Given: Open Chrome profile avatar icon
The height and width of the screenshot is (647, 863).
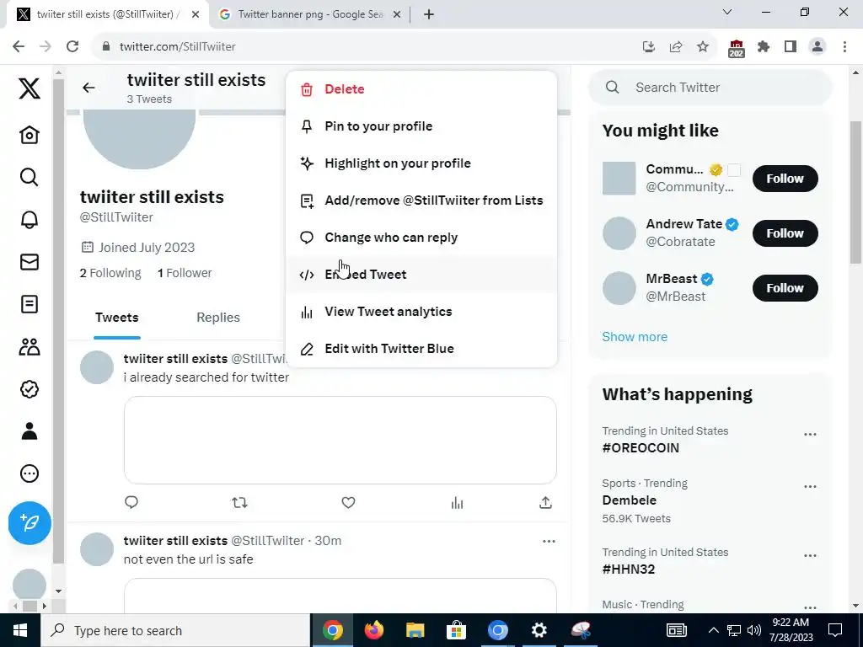Looking at the screenshot, I should (x=817, y=47).
